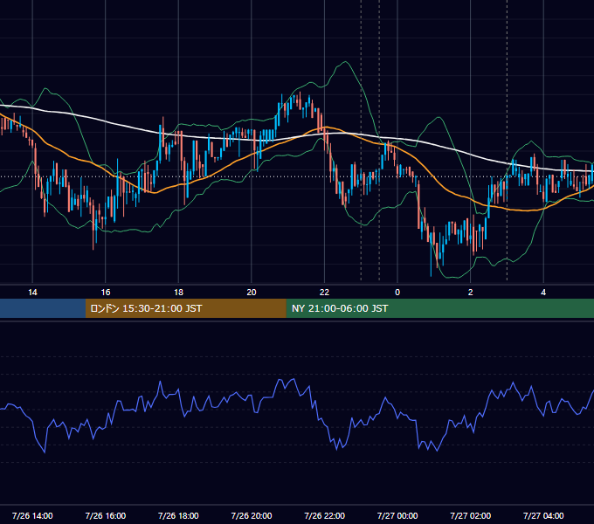Click the 7/26 20:00 date label
The image size is (594, 524).
pos(252,515)
